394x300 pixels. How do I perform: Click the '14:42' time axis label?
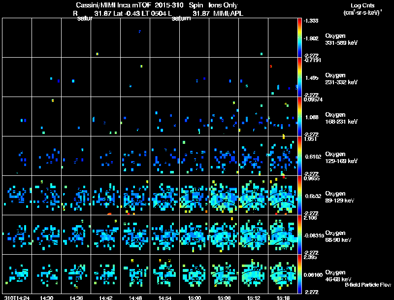coord(106,298)
